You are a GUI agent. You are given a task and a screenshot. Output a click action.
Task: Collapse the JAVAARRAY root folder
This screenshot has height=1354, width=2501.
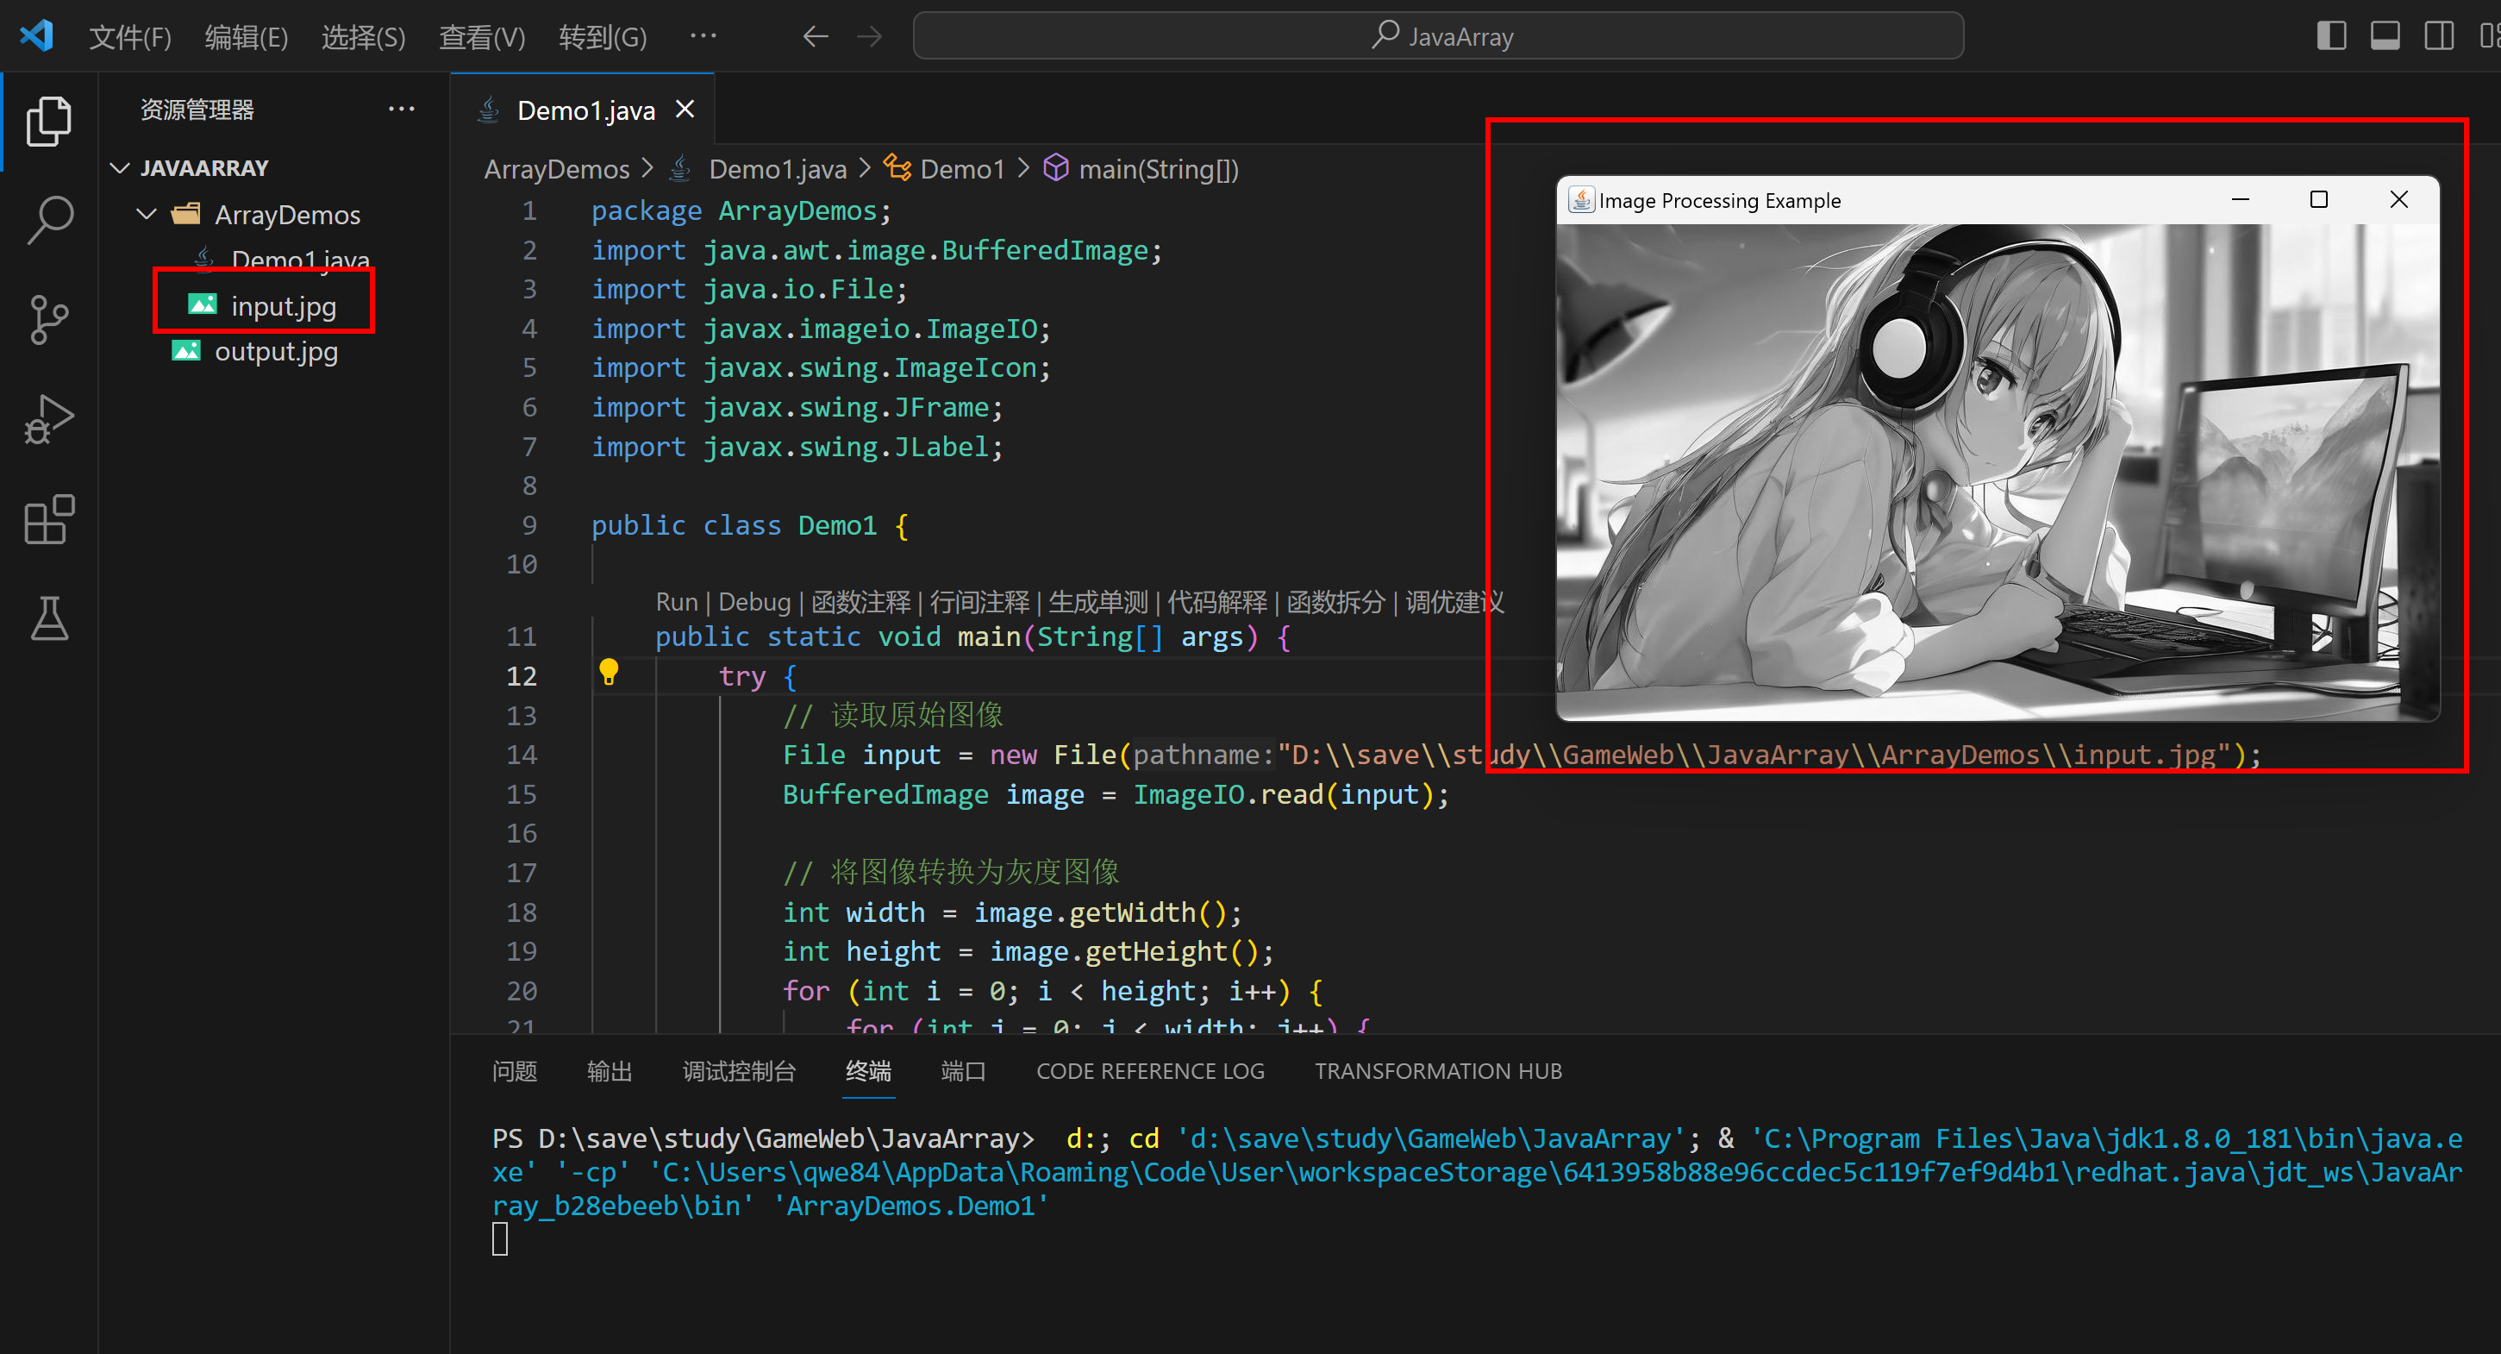(x=121, y=168)
